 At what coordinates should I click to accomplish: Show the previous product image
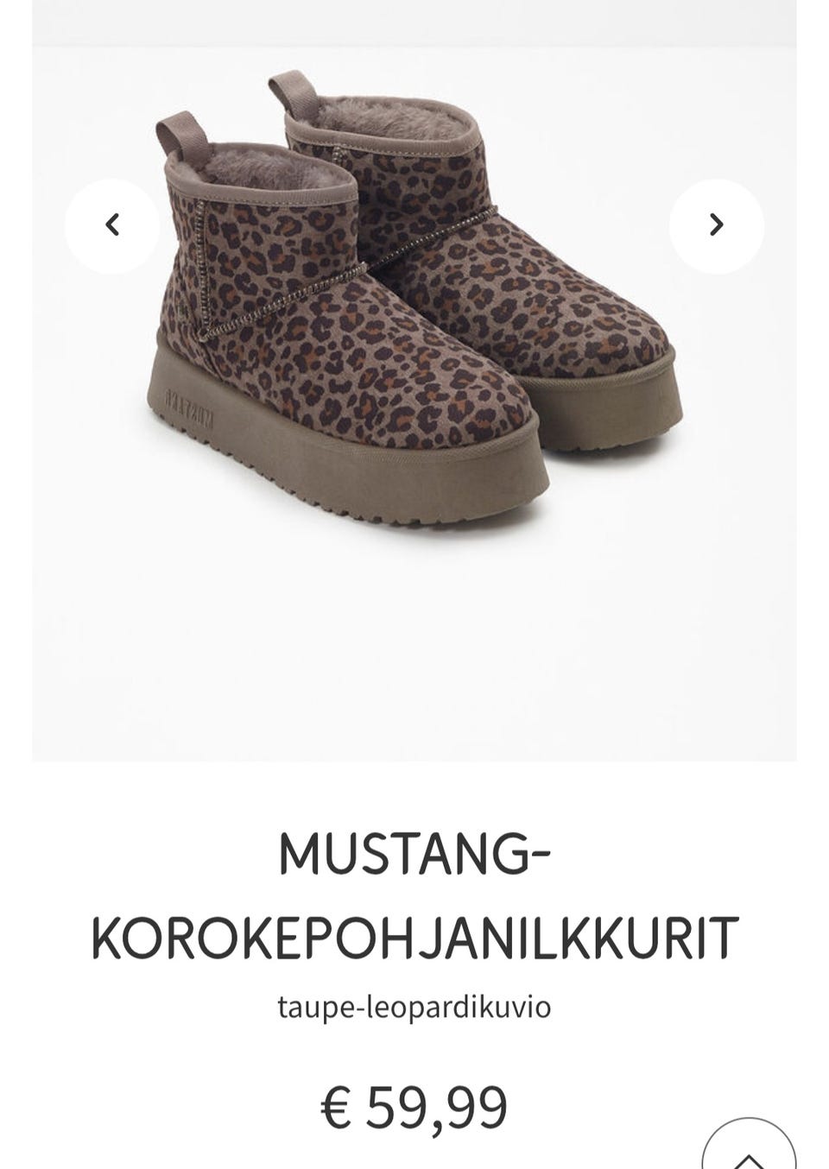(111, 225)
